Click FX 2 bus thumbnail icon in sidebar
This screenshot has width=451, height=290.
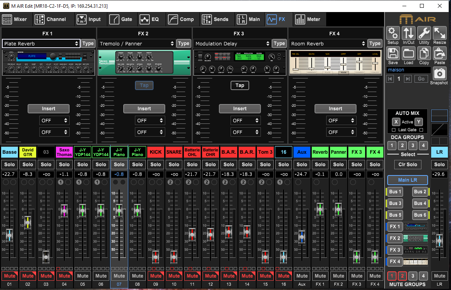click(x=415, y=238)
